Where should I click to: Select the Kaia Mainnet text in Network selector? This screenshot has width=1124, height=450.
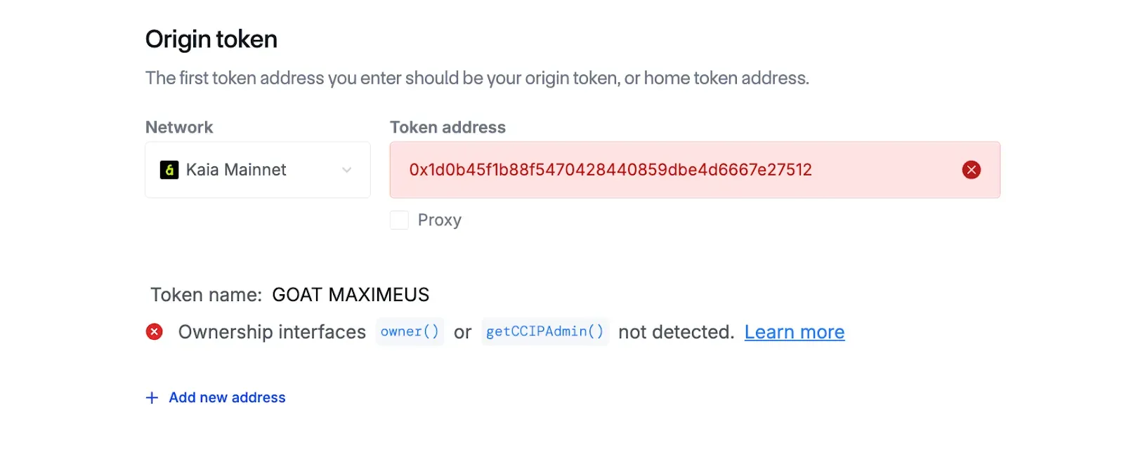236,170
